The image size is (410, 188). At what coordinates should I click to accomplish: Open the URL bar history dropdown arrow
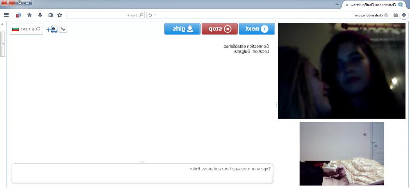point(155,15)
